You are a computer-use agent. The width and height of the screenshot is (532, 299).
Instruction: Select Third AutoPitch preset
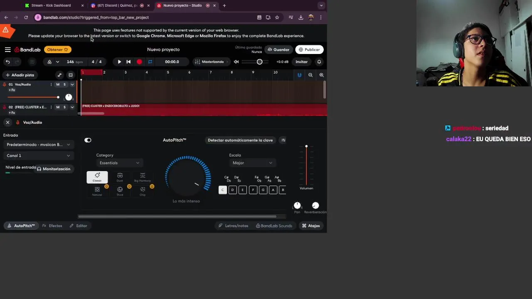pos(120,191)
